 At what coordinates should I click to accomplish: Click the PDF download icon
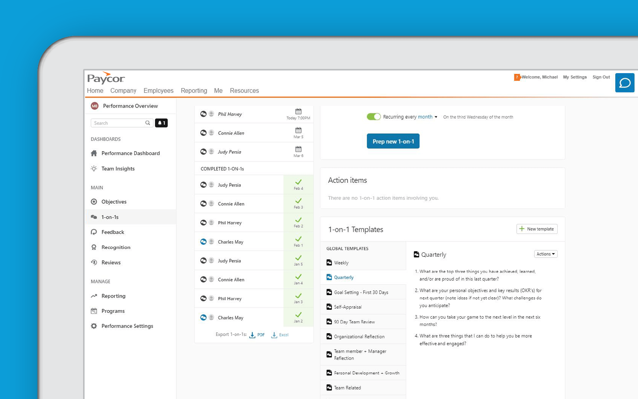point(252,335)
